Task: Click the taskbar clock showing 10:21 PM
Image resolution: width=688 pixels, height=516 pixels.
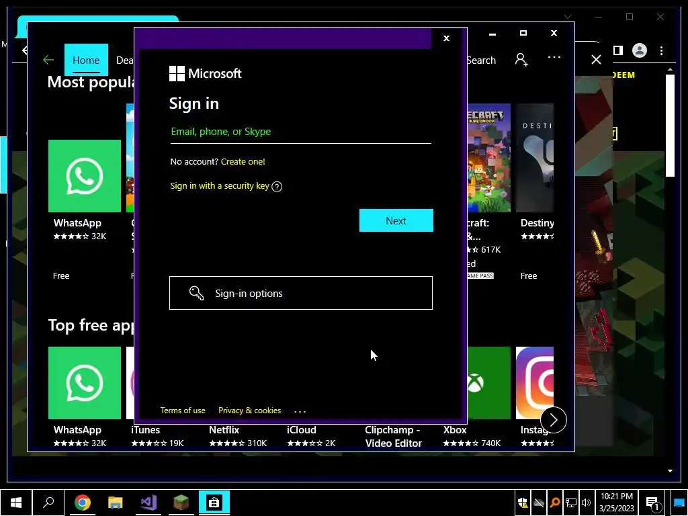Action: pyautogui.click(x=617, y=503)
